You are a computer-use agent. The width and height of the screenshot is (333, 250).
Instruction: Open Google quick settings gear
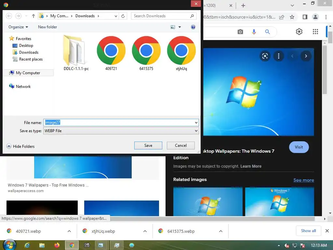click(x=299, y=32)
